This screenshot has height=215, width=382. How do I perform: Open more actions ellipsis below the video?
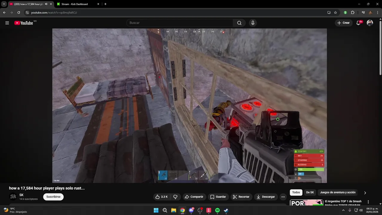click(x=283, y=197)
